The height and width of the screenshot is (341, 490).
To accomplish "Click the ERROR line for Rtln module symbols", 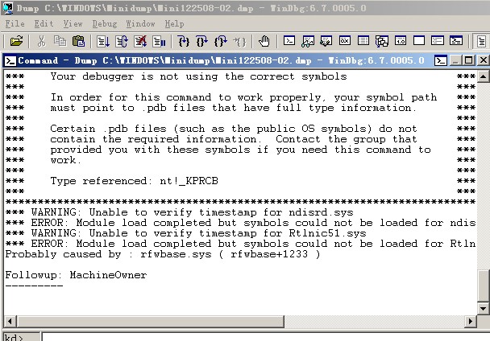I will (240, 244).
